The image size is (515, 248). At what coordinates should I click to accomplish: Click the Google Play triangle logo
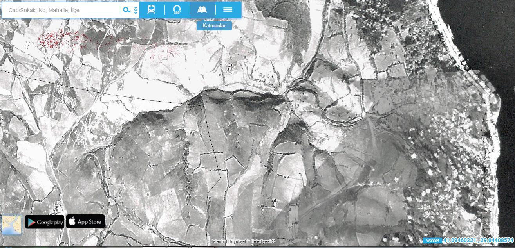click(31, 222)
